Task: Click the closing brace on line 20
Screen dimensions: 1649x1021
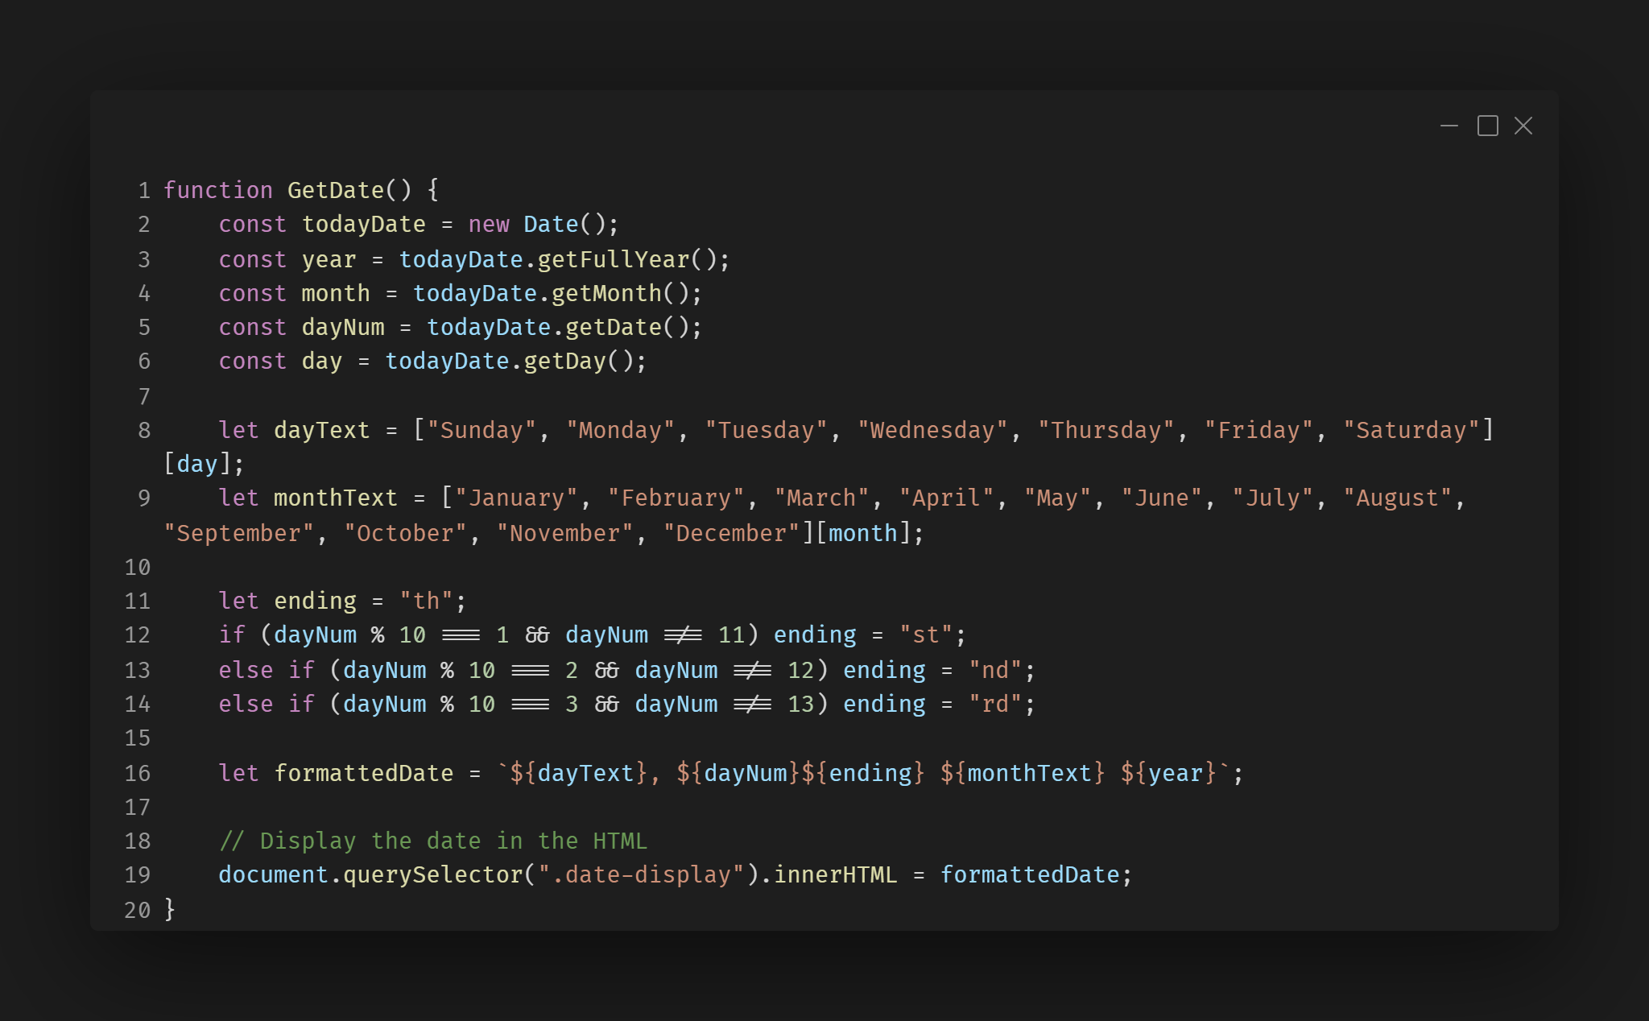Action: tap(170, 909)
